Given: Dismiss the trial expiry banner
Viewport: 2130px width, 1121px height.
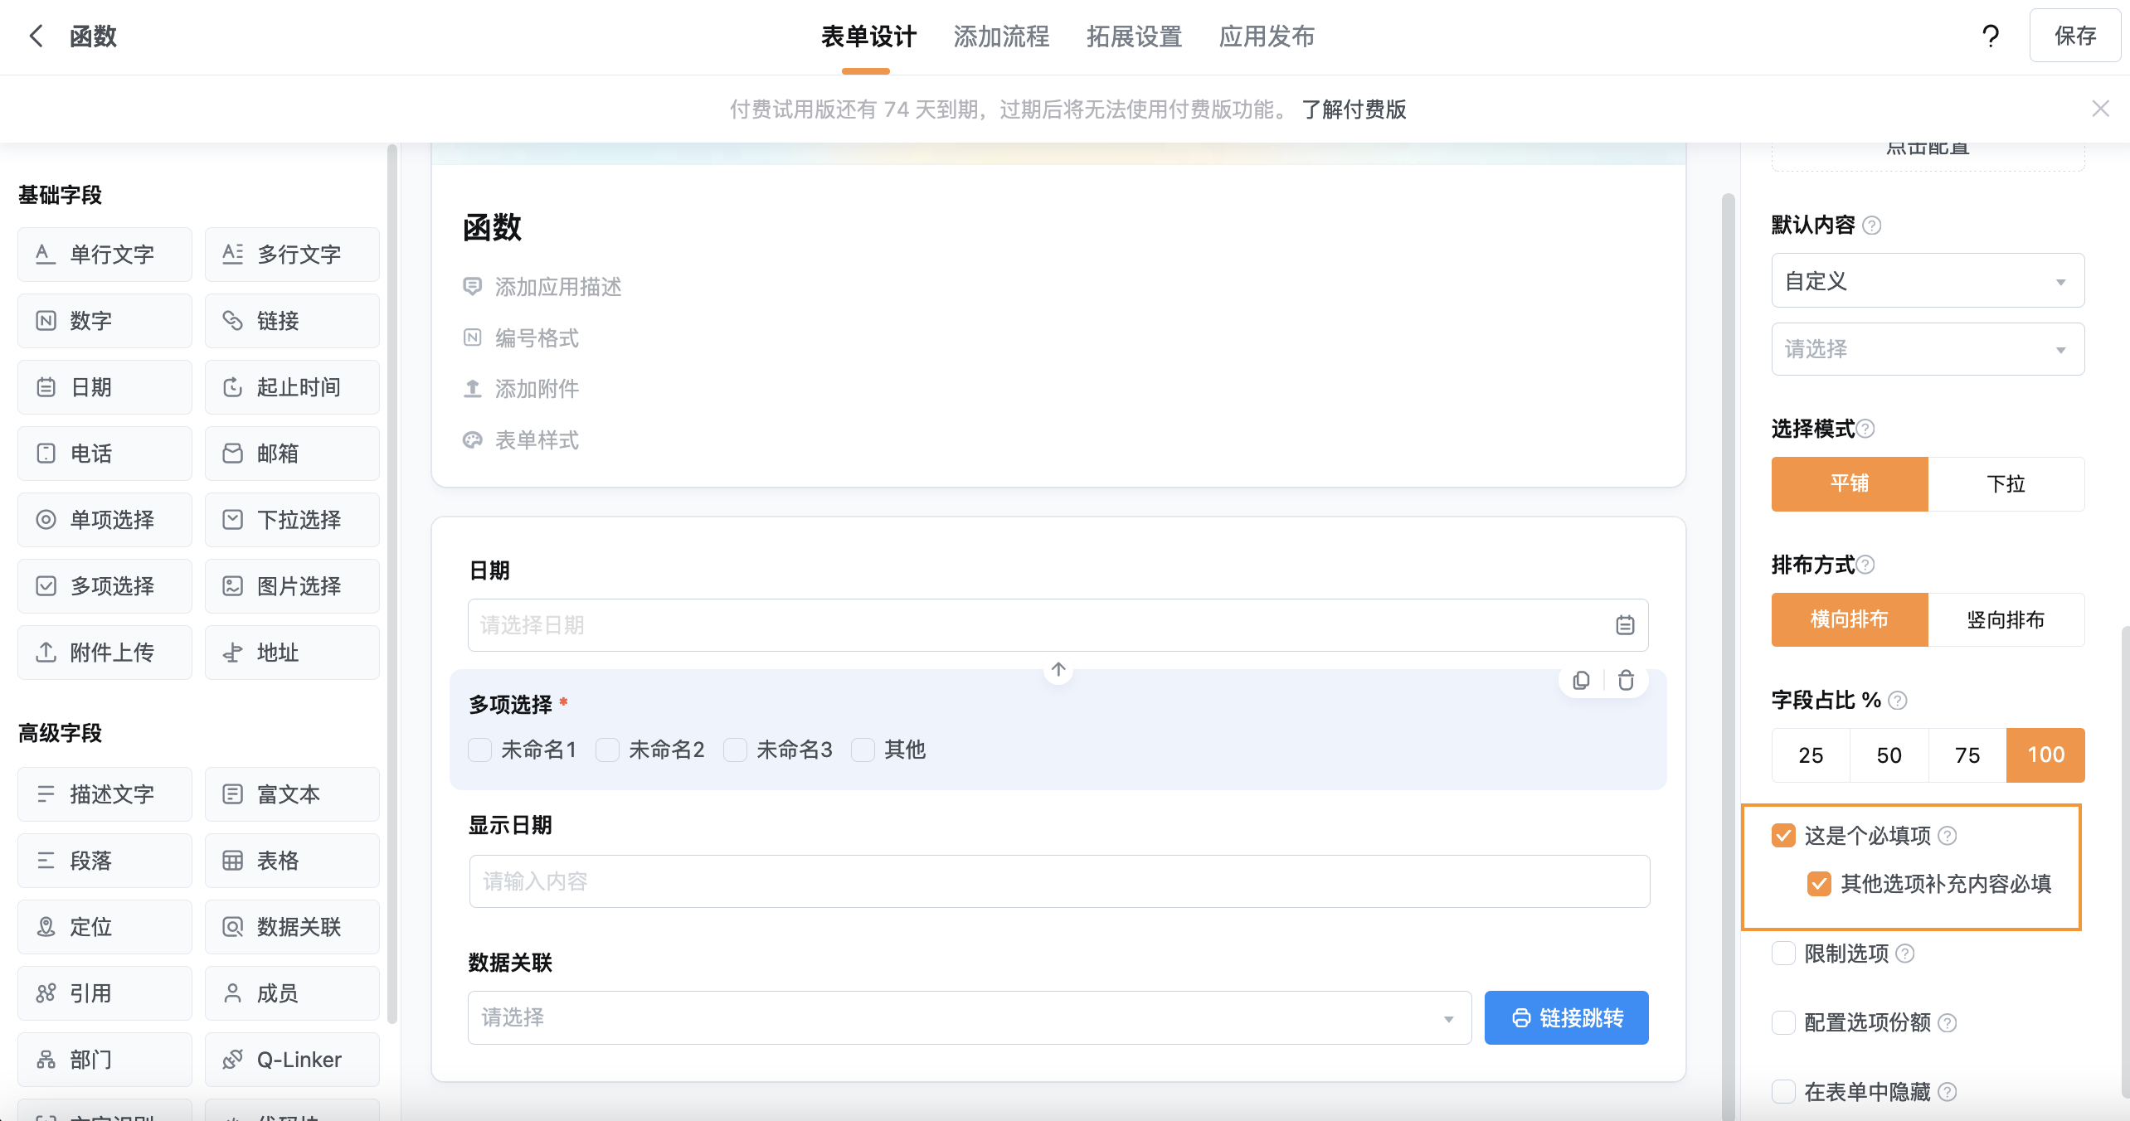Looking at the screenshot, I should (2100, 109).
